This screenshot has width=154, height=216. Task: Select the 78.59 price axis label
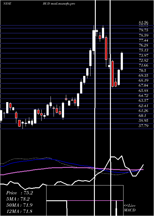click(x=144, y=35)
